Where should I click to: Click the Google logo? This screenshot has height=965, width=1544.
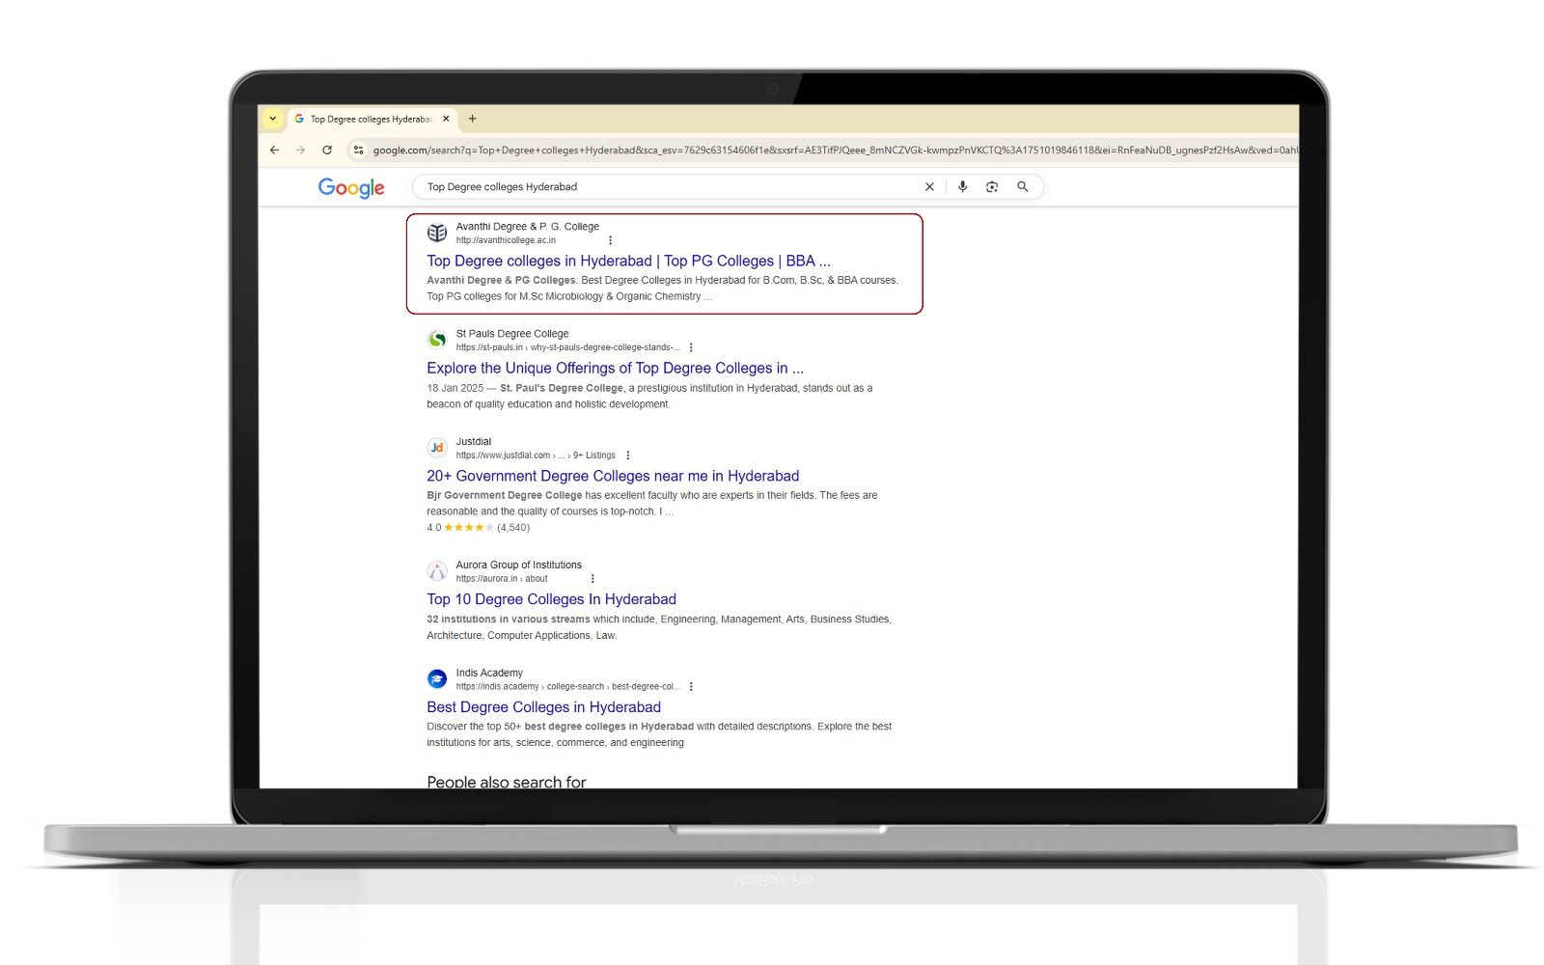(x=351, y=187)
